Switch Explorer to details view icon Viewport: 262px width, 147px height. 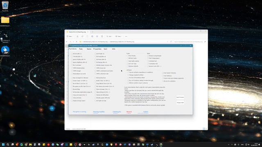204,129
